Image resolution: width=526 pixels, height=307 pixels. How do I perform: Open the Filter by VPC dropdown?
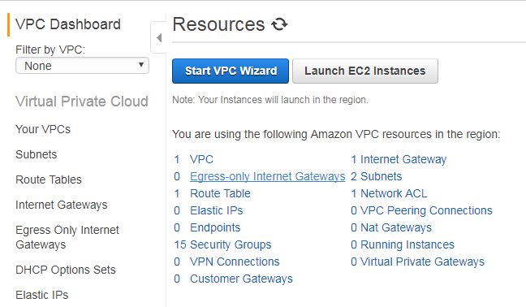[x=82, y=66]
